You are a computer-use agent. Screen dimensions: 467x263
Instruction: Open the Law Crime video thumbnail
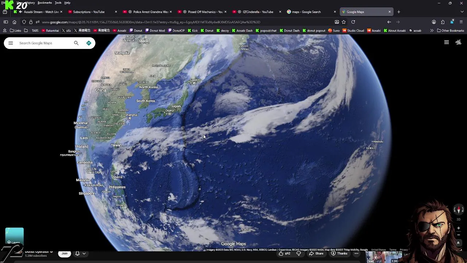[x=383, y=258]
